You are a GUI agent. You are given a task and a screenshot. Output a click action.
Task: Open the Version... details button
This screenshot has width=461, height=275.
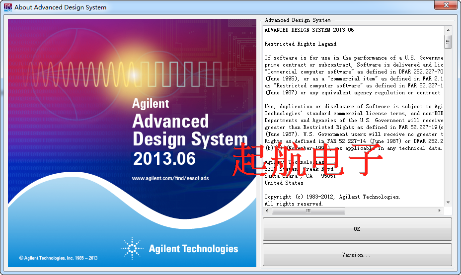click(x=357, y=255)
